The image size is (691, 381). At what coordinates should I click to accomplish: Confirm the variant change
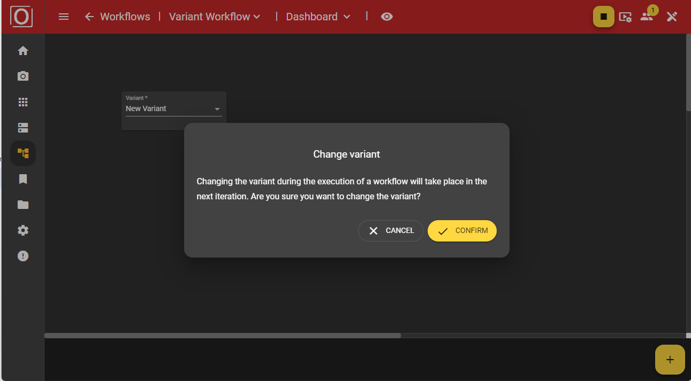(462, 230)
